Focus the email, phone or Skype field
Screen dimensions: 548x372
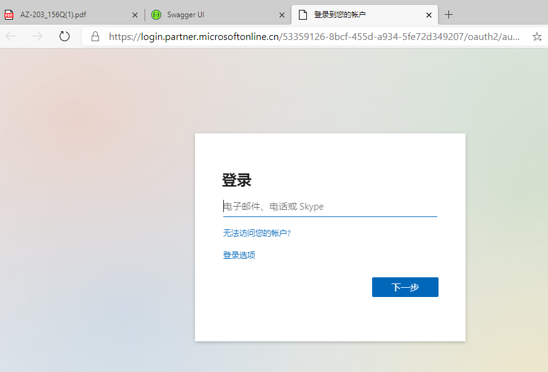click(330, 207)
